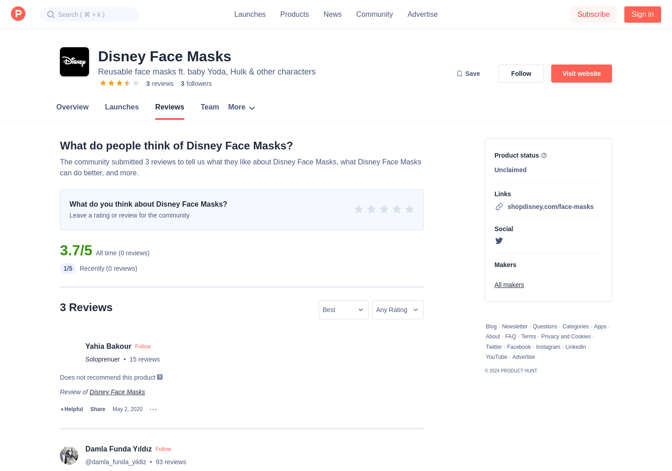This screenshot has width=672, height=471.
Task: Click the search magnifier icon
Action: 51,15
